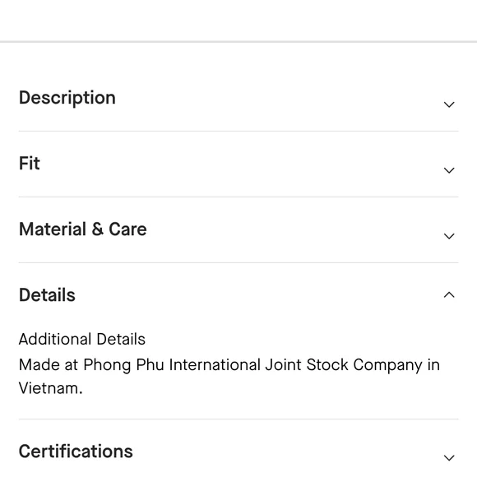The width and height of the screenshot is (477, 477).
Task: Collapse Details using its up chevron
Action: pyautogui.click(x=449, y=294)
